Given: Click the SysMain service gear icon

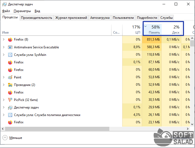Looking at the screenshot, I should (x=10, y=55).
